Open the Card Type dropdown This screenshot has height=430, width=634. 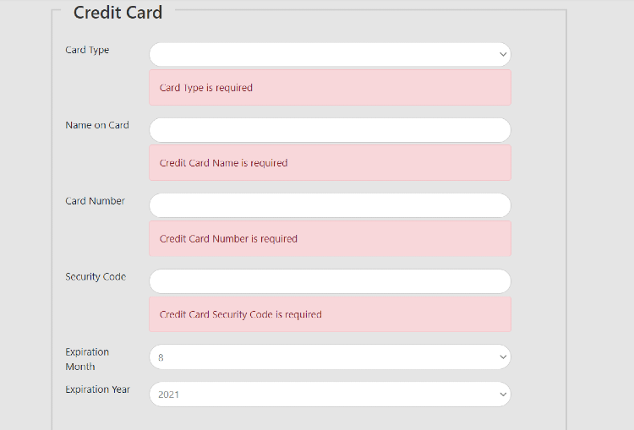(330, 54)
